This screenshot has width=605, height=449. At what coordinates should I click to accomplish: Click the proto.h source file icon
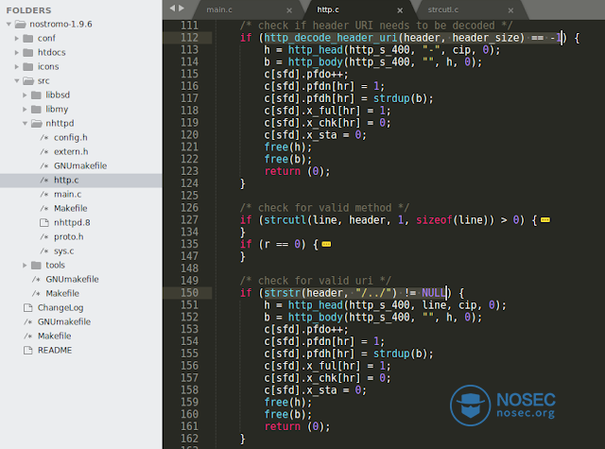[44, 237]
